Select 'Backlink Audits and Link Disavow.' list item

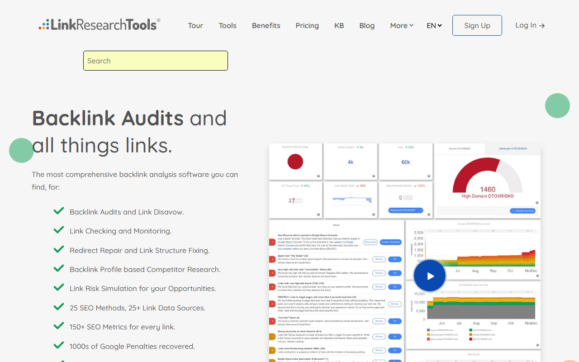pyautogui.click(x=127, y=212)
